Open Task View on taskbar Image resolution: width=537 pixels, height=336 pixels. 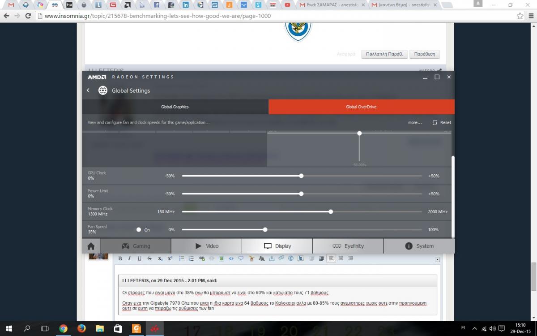[45, 328]
